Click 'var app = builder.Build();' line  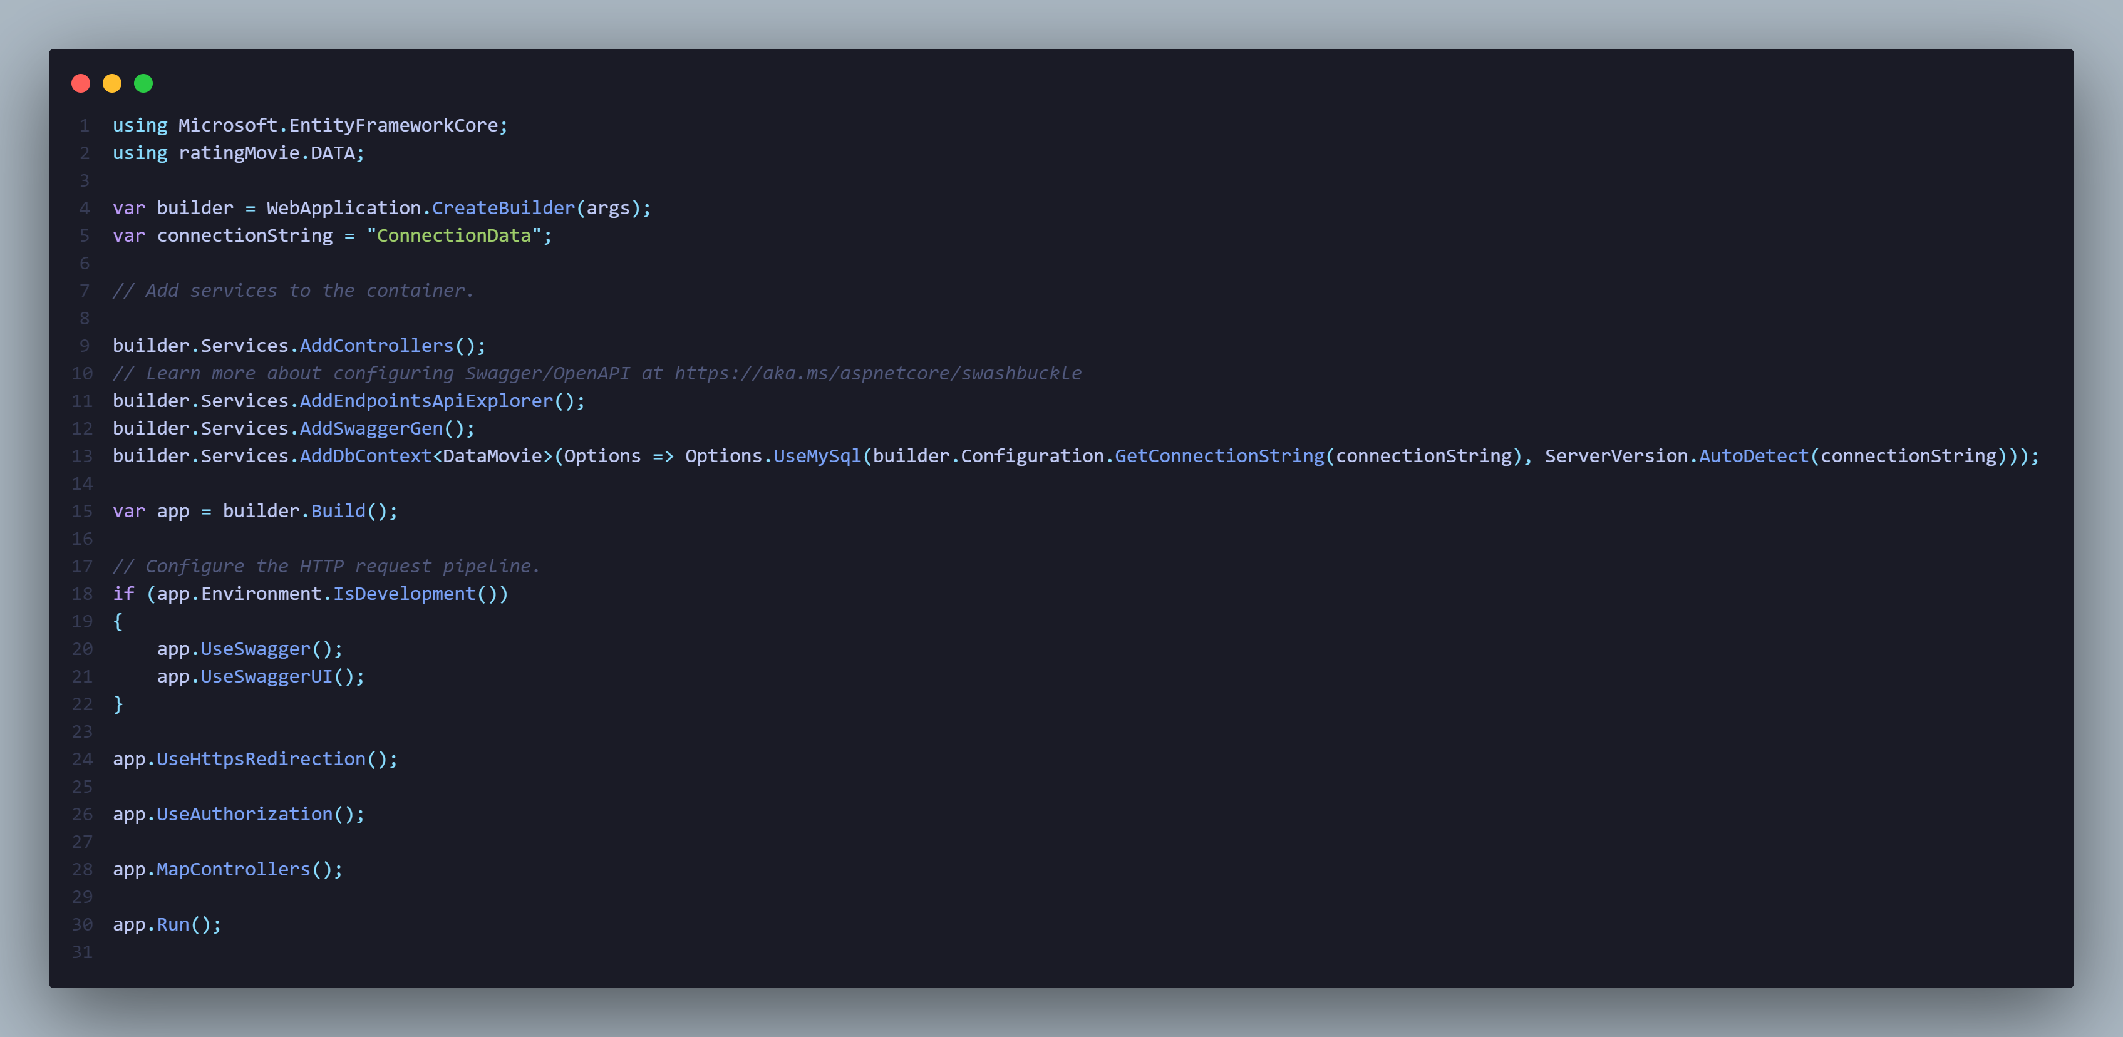coord(256,511)
